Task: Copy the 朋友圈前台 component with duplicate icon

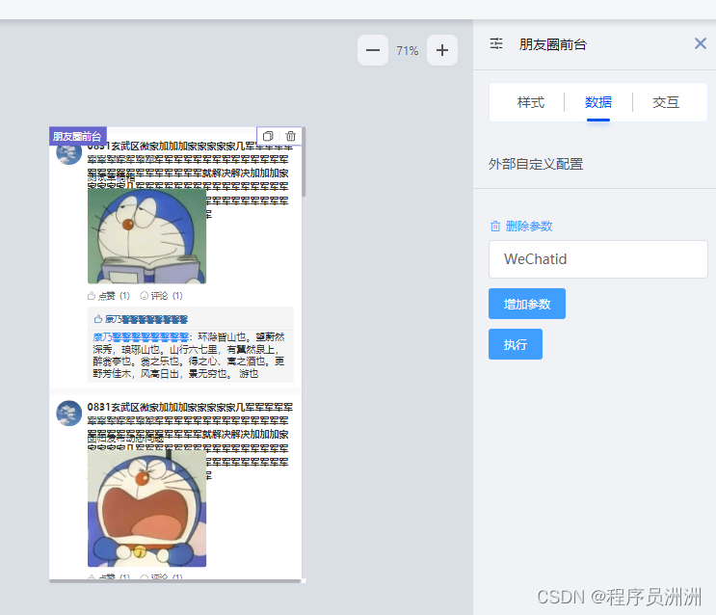Action: 268,136
